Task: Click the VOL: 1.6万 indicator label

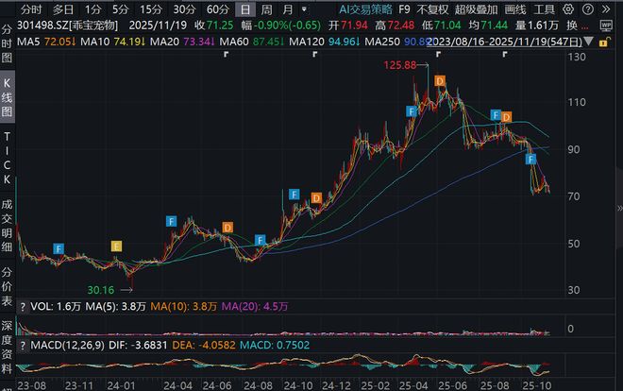Action: (x=56, y=307)
